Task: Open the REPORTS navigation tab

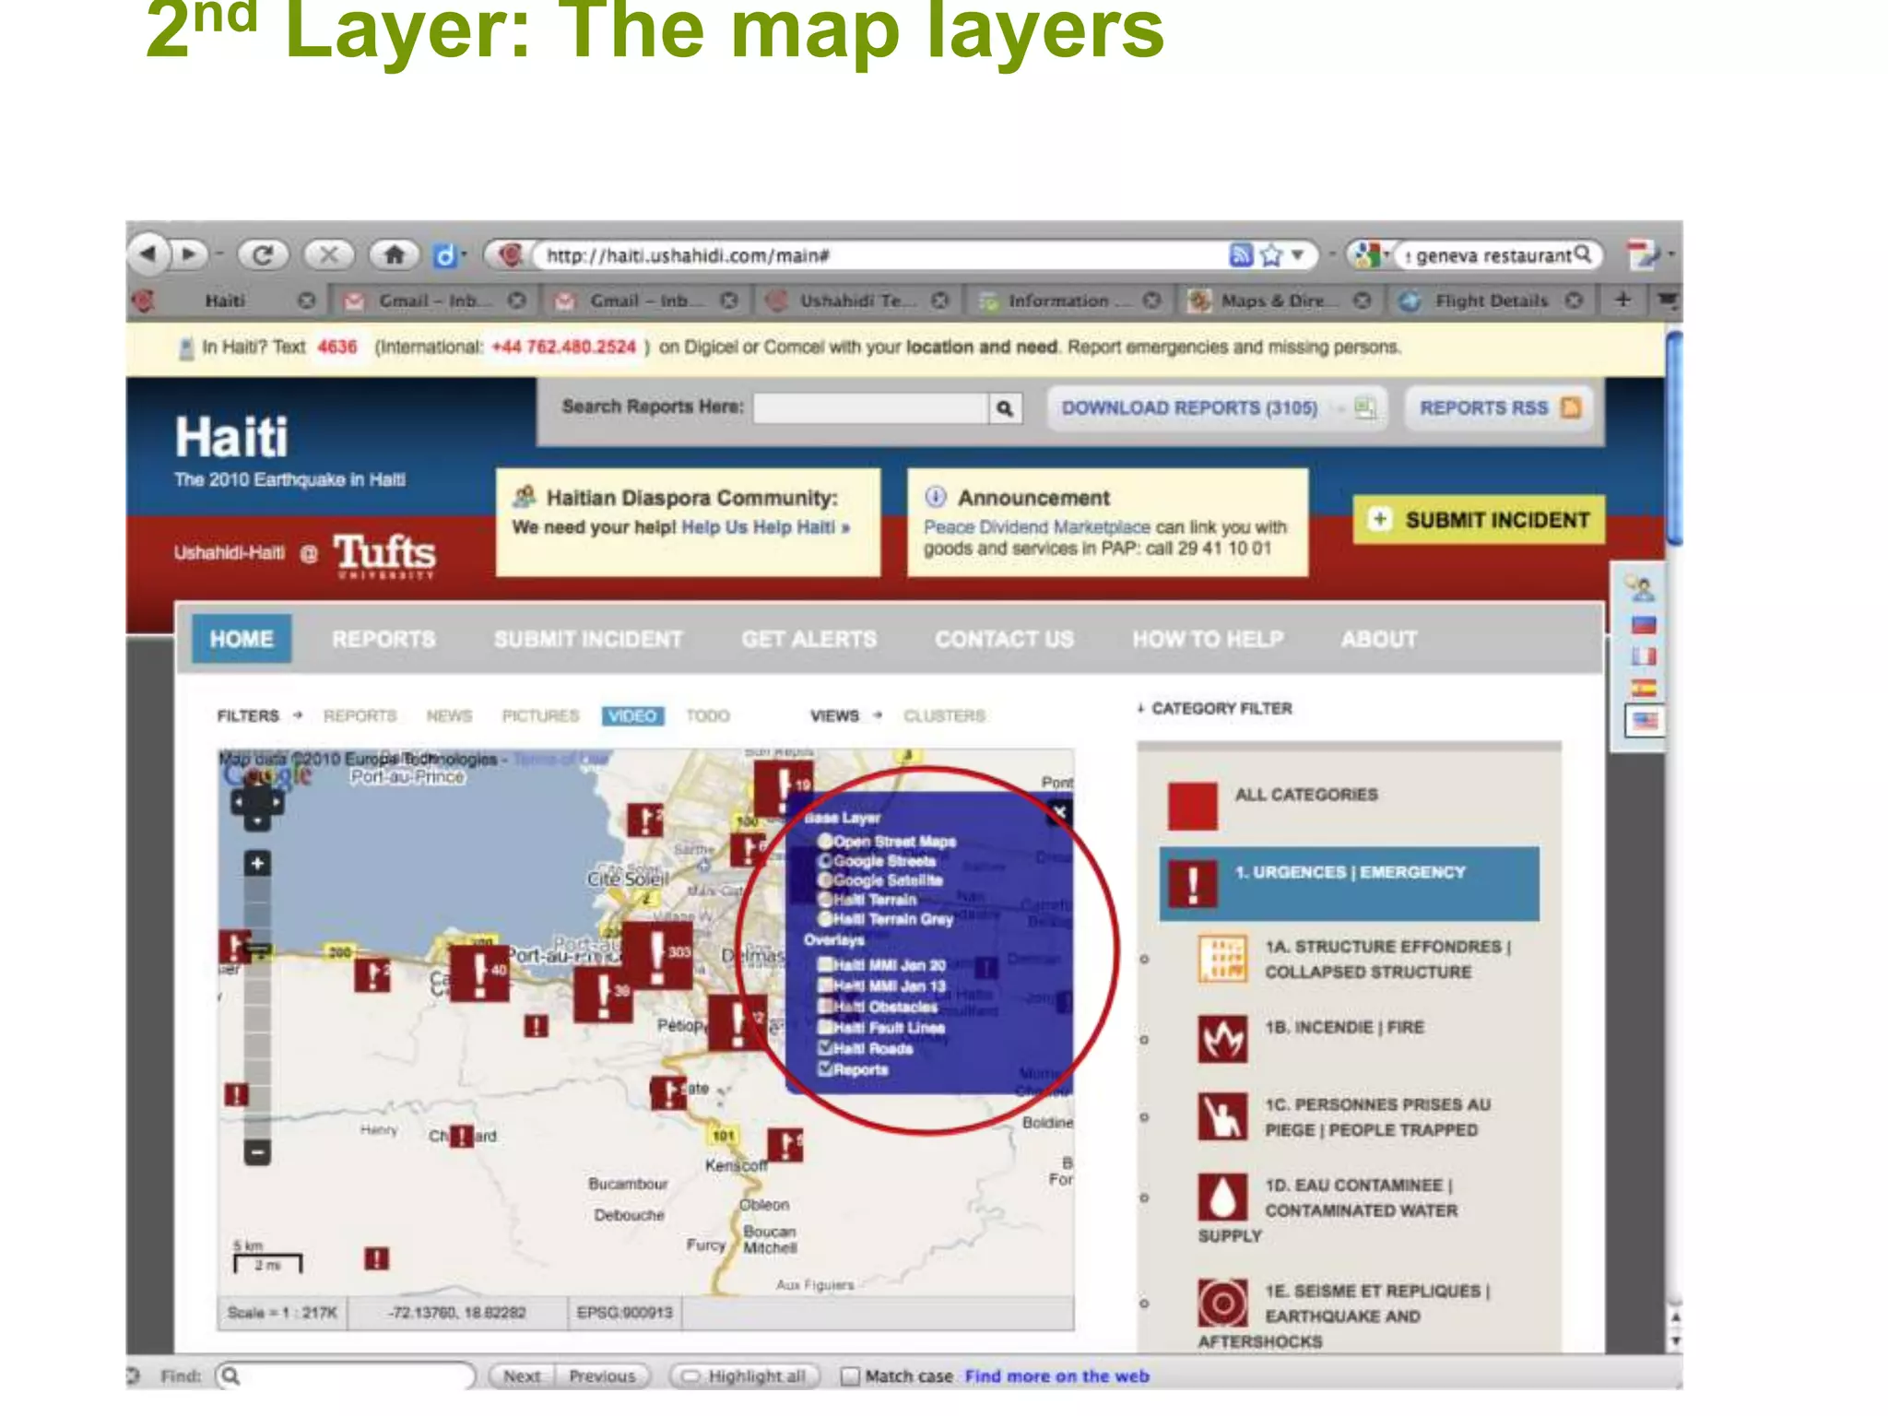Action: pyautogui.click(x=383, y=639)
